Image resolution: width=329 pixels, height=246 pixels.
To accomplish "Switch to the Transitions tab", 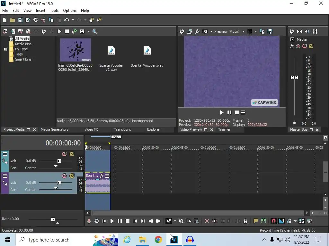I will coord(122,129).
